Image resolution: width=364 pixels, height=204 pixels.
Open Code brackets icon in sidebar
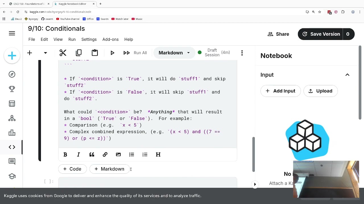point(12,147)
